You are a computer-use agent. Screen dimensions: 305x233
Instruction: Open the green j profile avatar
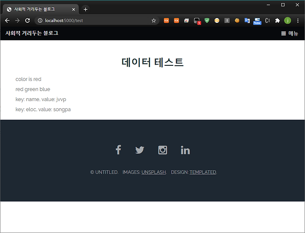tap(288, 21)
